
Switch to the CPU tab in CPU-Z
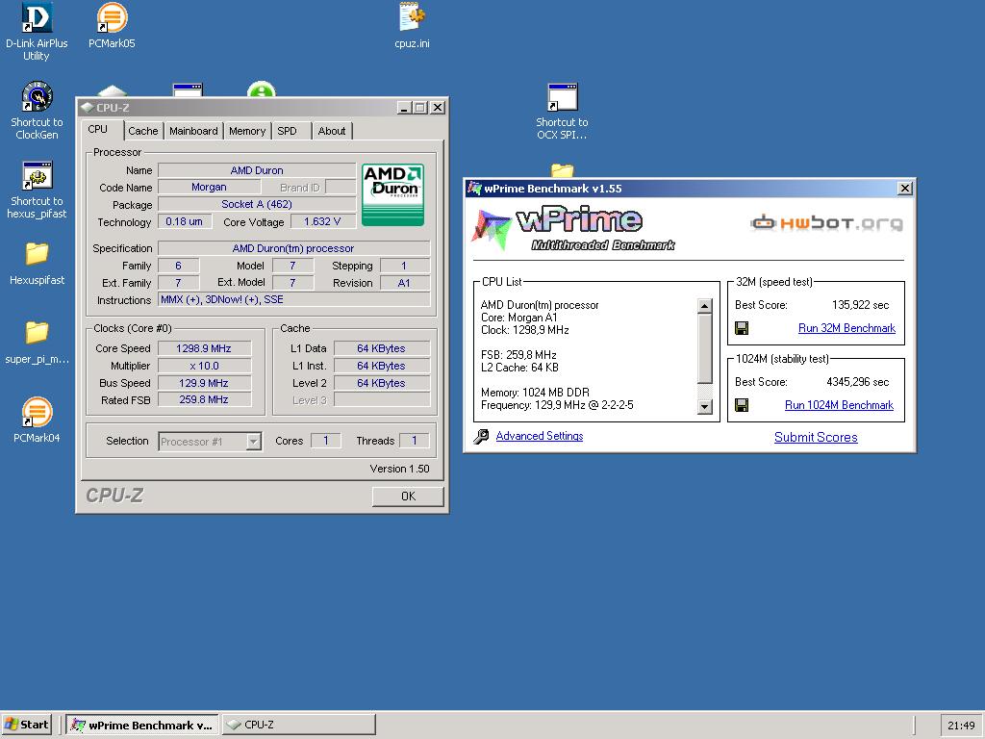pos(97,130)
